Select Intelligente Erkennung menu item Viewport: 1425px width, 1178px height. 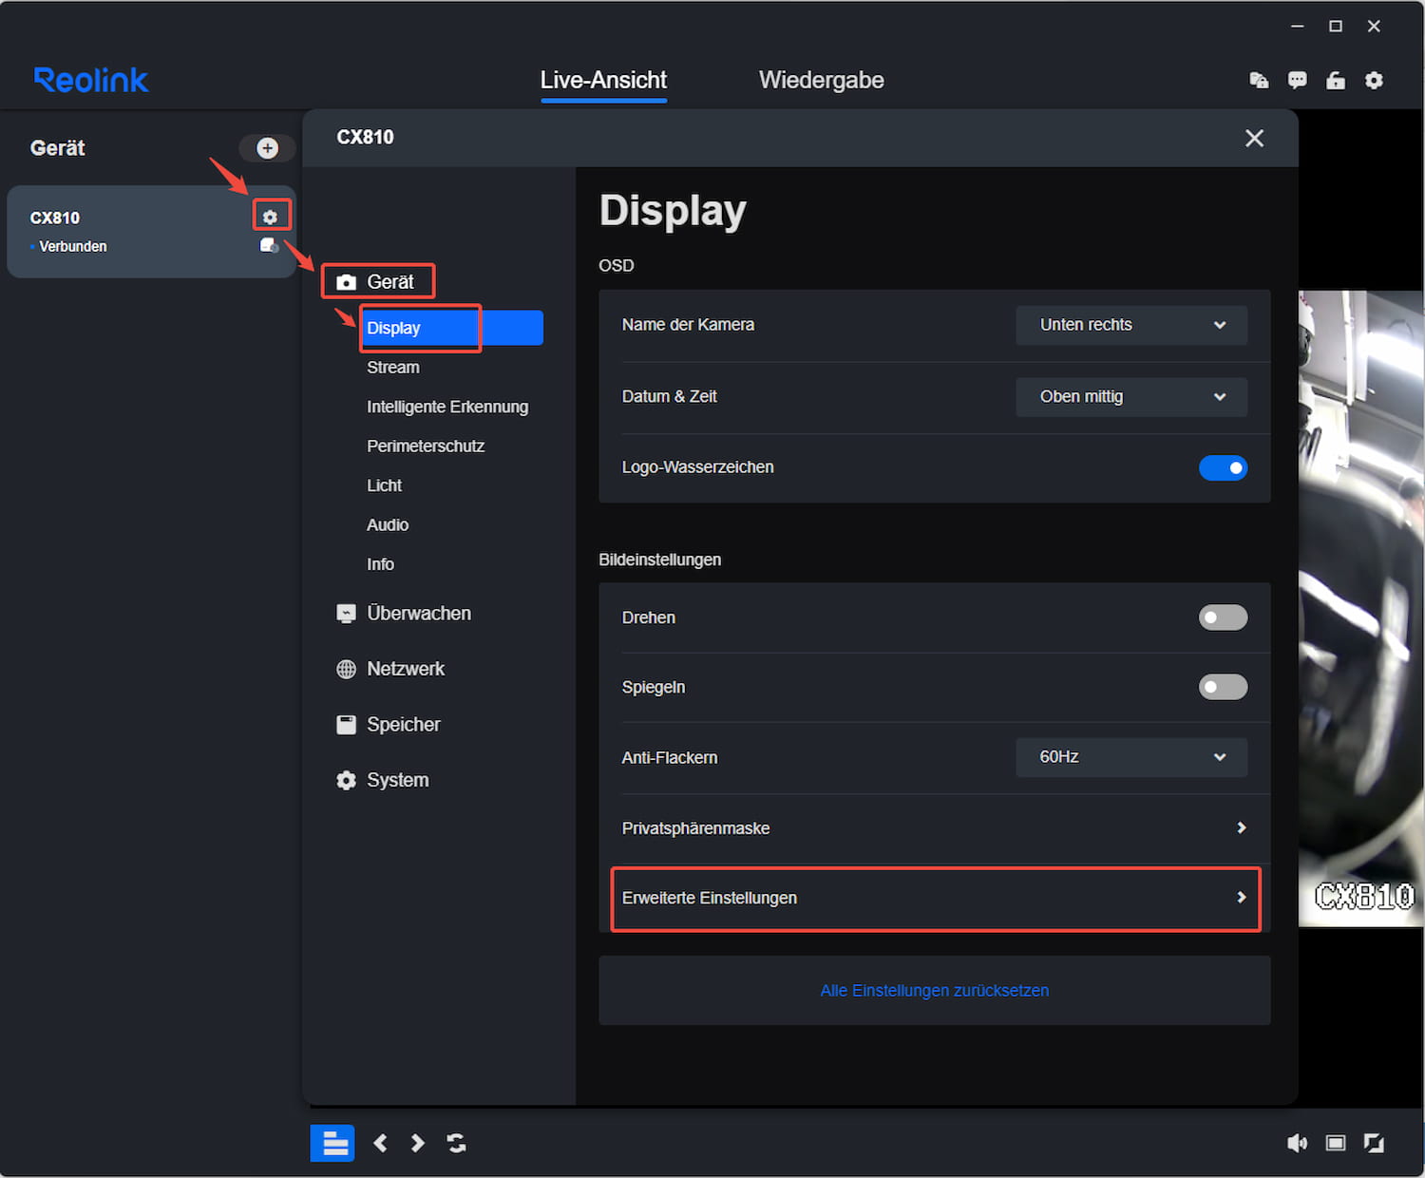447,407
